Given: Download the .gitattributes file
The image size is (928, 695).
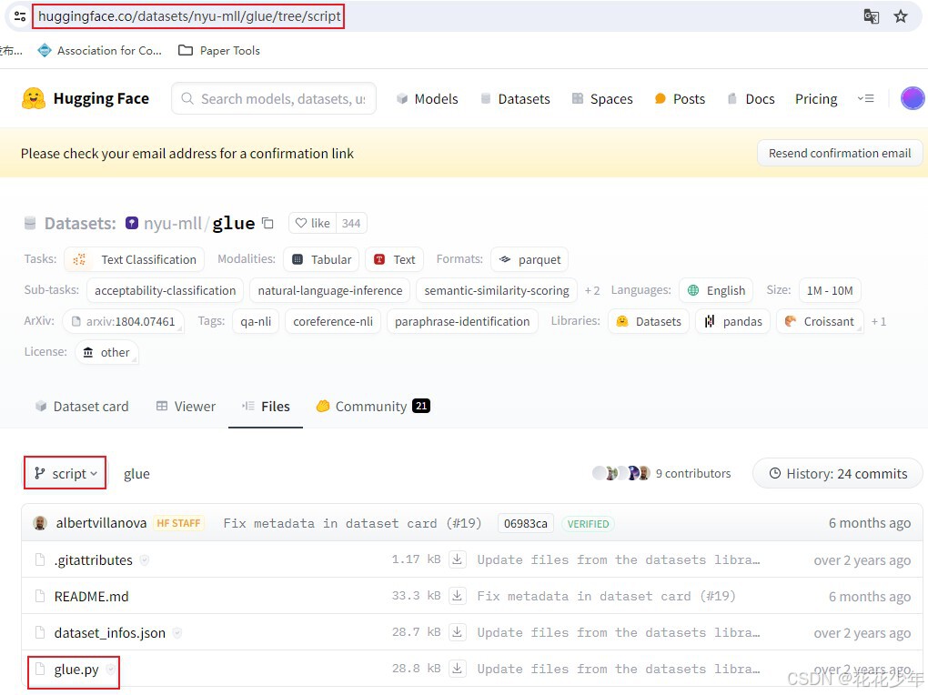Looking at the screenshot, I should [x=457, y=559].
